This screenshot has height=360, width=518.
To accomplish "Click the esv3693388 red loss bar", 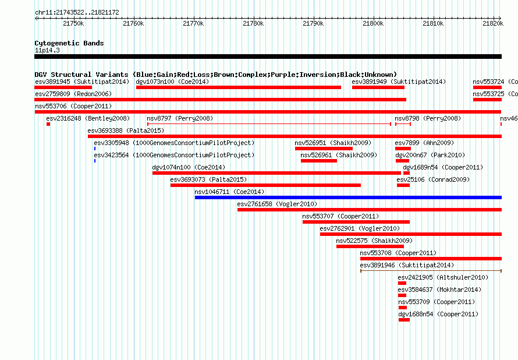I will [x=295, y=136].
